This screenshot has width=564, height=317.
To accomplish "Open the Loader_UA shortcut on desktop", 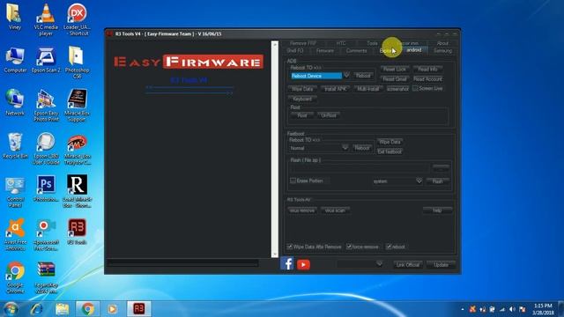I will click(x=77, y=19).
